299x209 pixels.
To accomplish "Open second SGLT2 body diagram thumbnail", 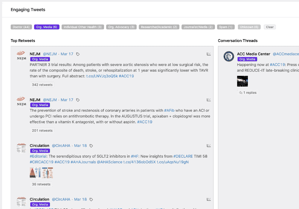I will click(48, 173).
